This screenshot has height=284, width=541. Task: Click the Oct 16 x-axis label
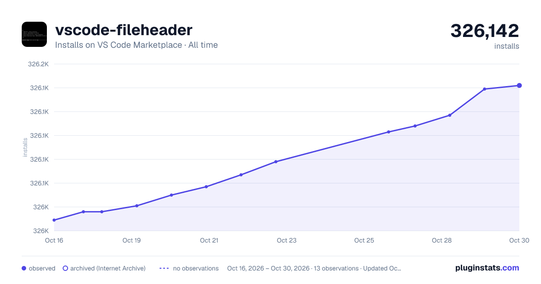(54, 240)
